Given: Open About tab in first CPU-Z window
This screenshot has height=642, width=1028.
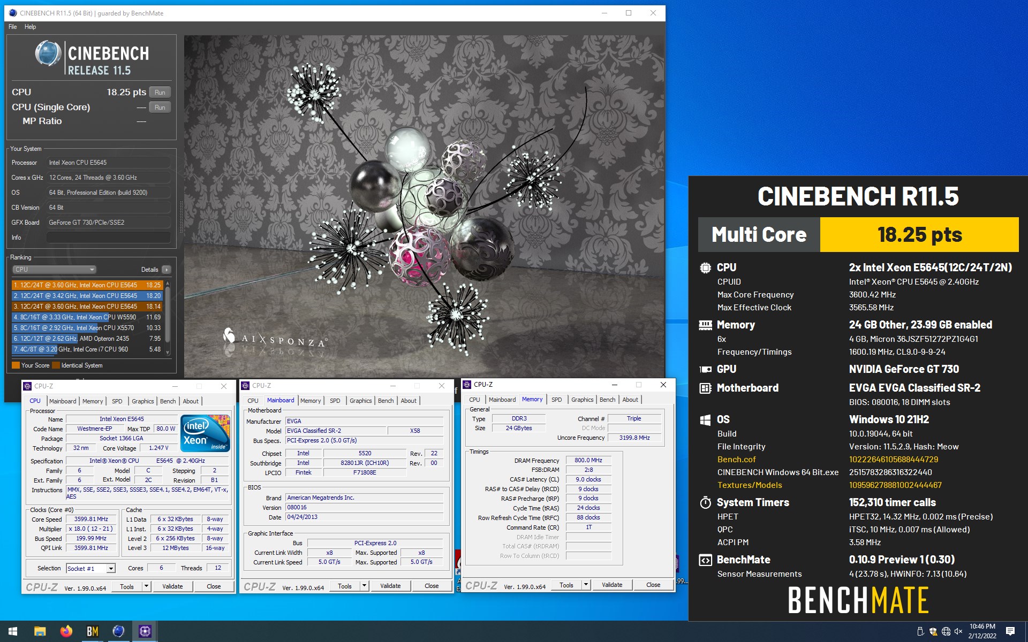Looking at the screenshot, I should tap(191, 401).
